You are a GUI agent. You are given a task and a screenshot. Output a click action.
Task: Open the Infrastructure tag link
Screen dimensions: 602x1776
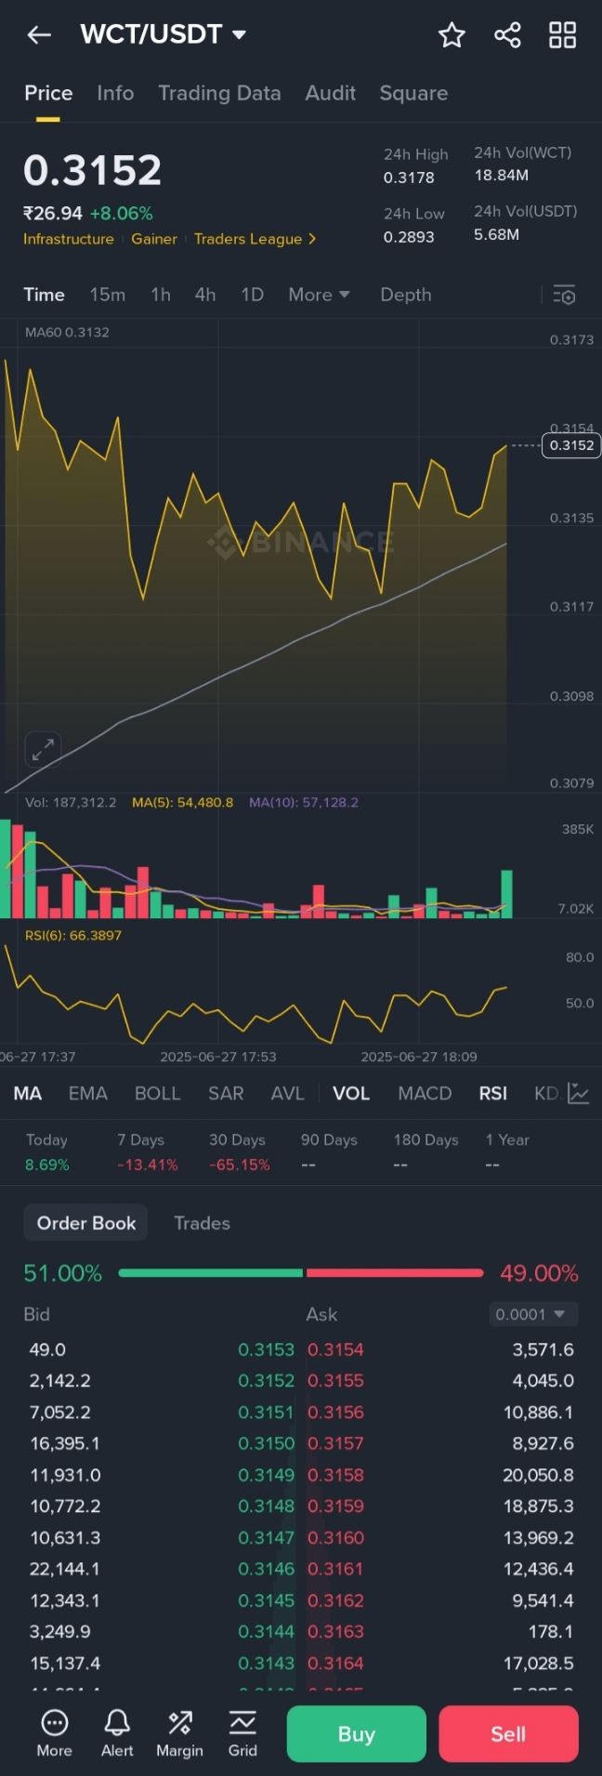[x=69, y=239]
